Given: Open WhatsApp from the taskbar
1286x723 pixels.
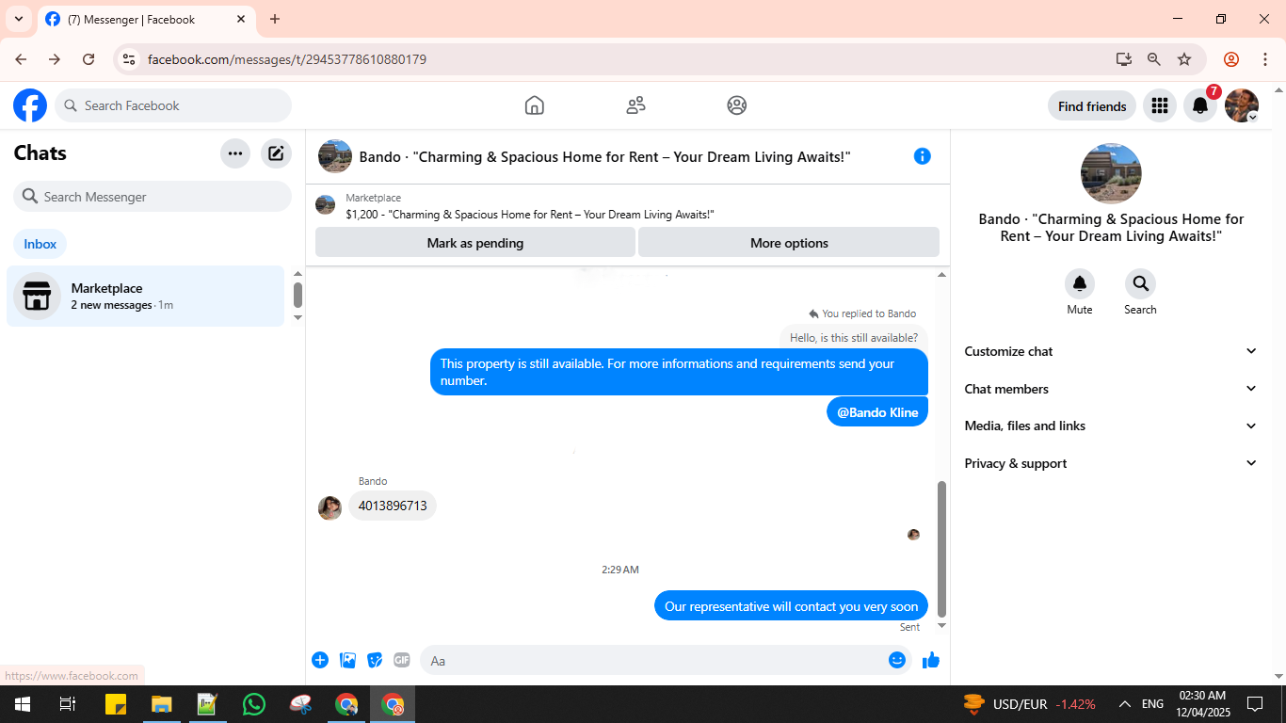Looking at the screenshot, I should coord(254,704).
